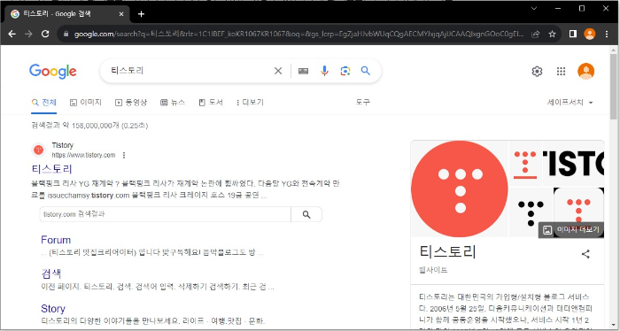Click the share page icon in address bar

coord(536,35)
